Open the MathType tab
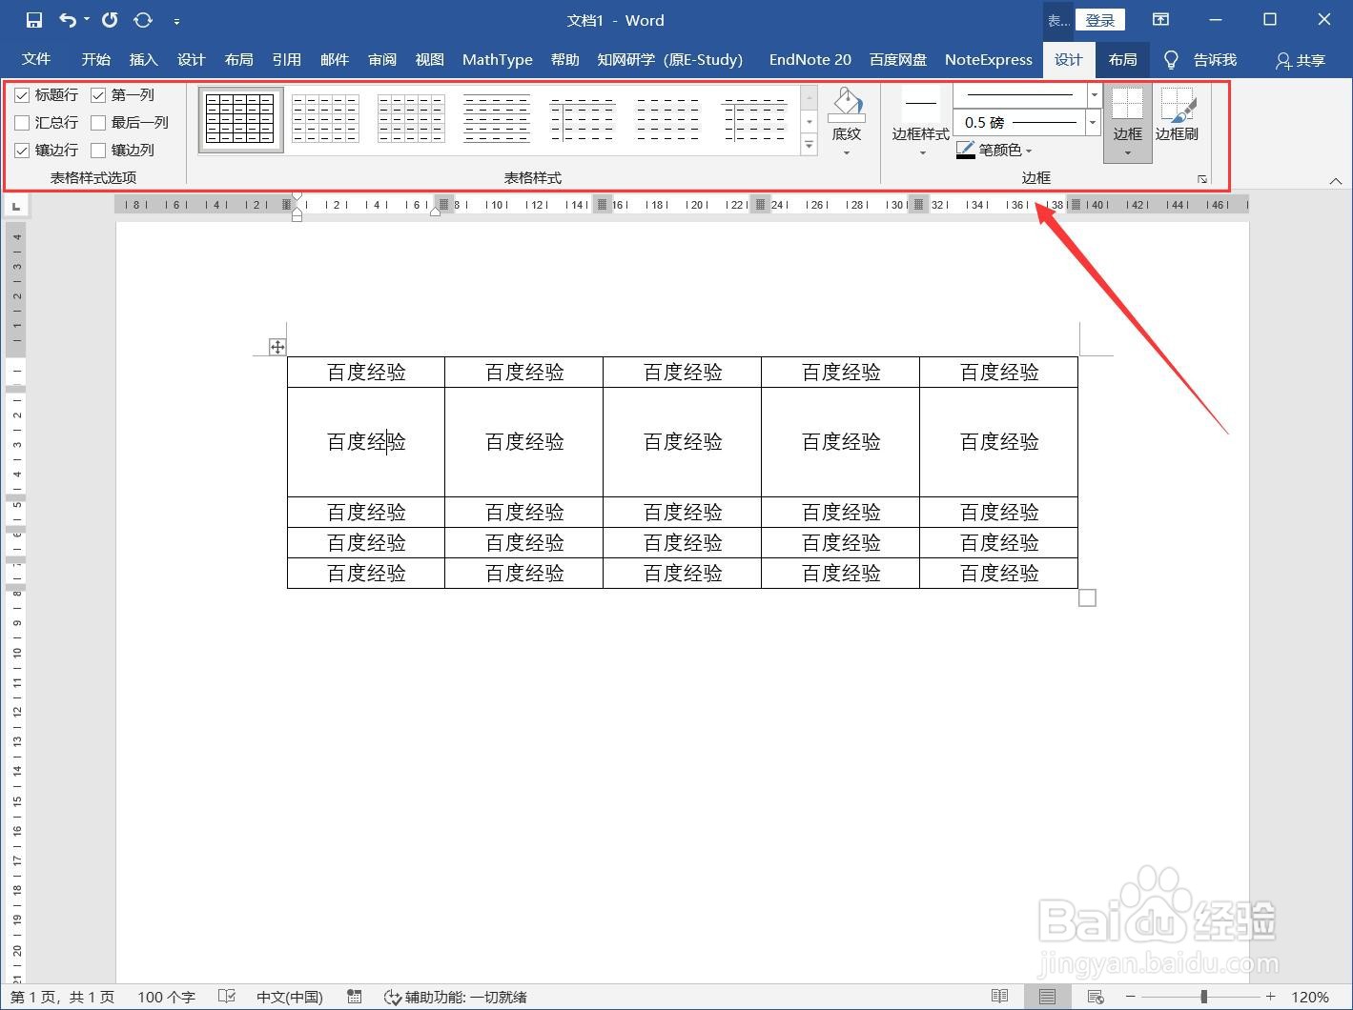1353x1010 pixels. 498,59
